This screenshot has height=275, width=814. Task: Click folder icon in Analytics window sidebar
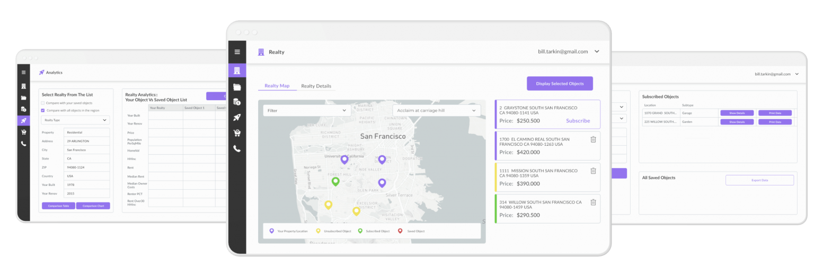(x=23, y=97)
